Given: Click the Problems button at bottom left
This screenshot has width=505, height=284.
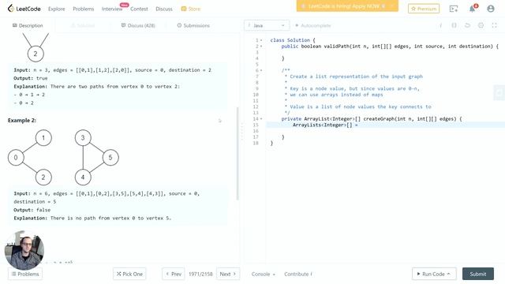Looking at the screenshot, I should (25, 274).
